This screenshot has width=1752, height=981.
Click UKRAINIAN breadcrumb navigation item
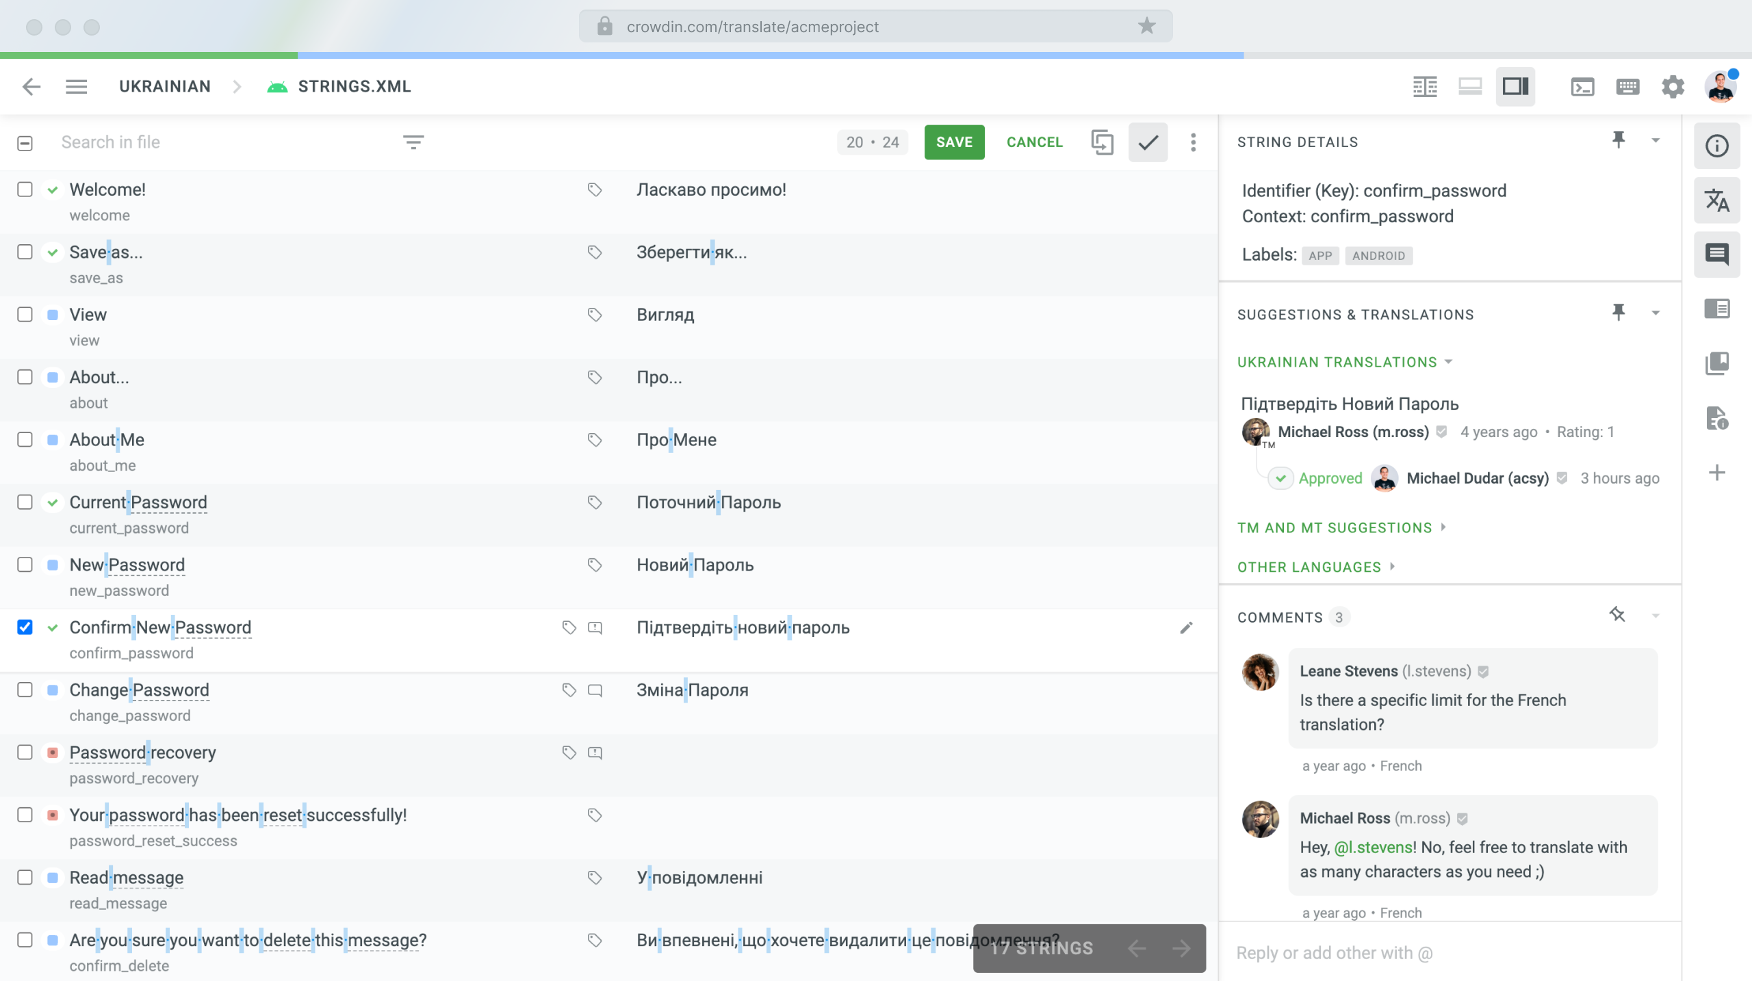coord(165,86)
